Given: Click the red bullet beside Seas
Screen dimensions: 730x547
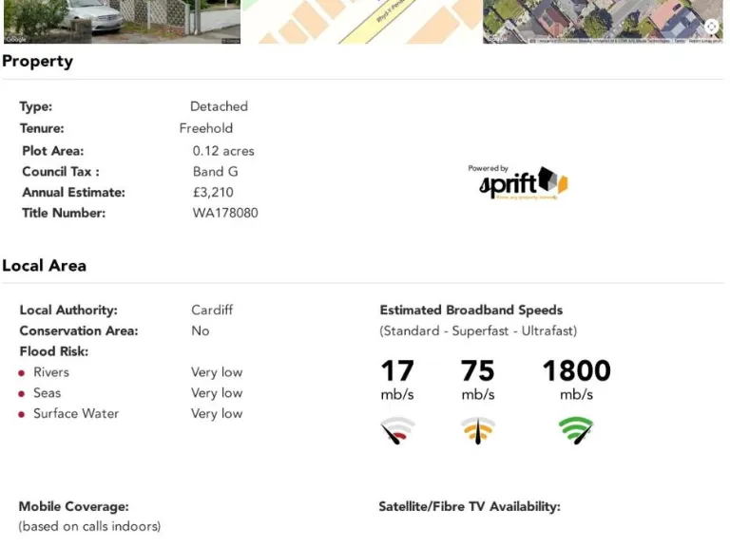Looking at the screenshot, I should pyautogui.click(x=22, y=394).
